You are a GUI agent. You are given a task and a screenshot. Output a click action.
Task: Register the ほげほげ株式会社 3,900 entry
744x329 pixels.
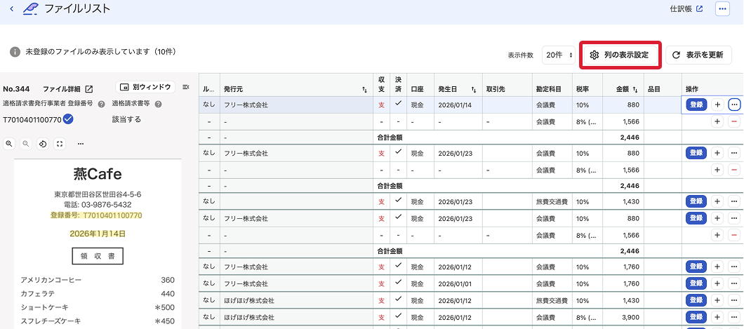point(696,317)
